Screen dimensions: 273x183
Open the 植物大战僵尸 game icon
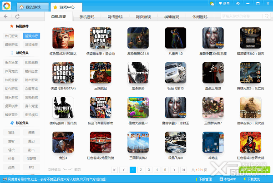(x=138, y=108)
